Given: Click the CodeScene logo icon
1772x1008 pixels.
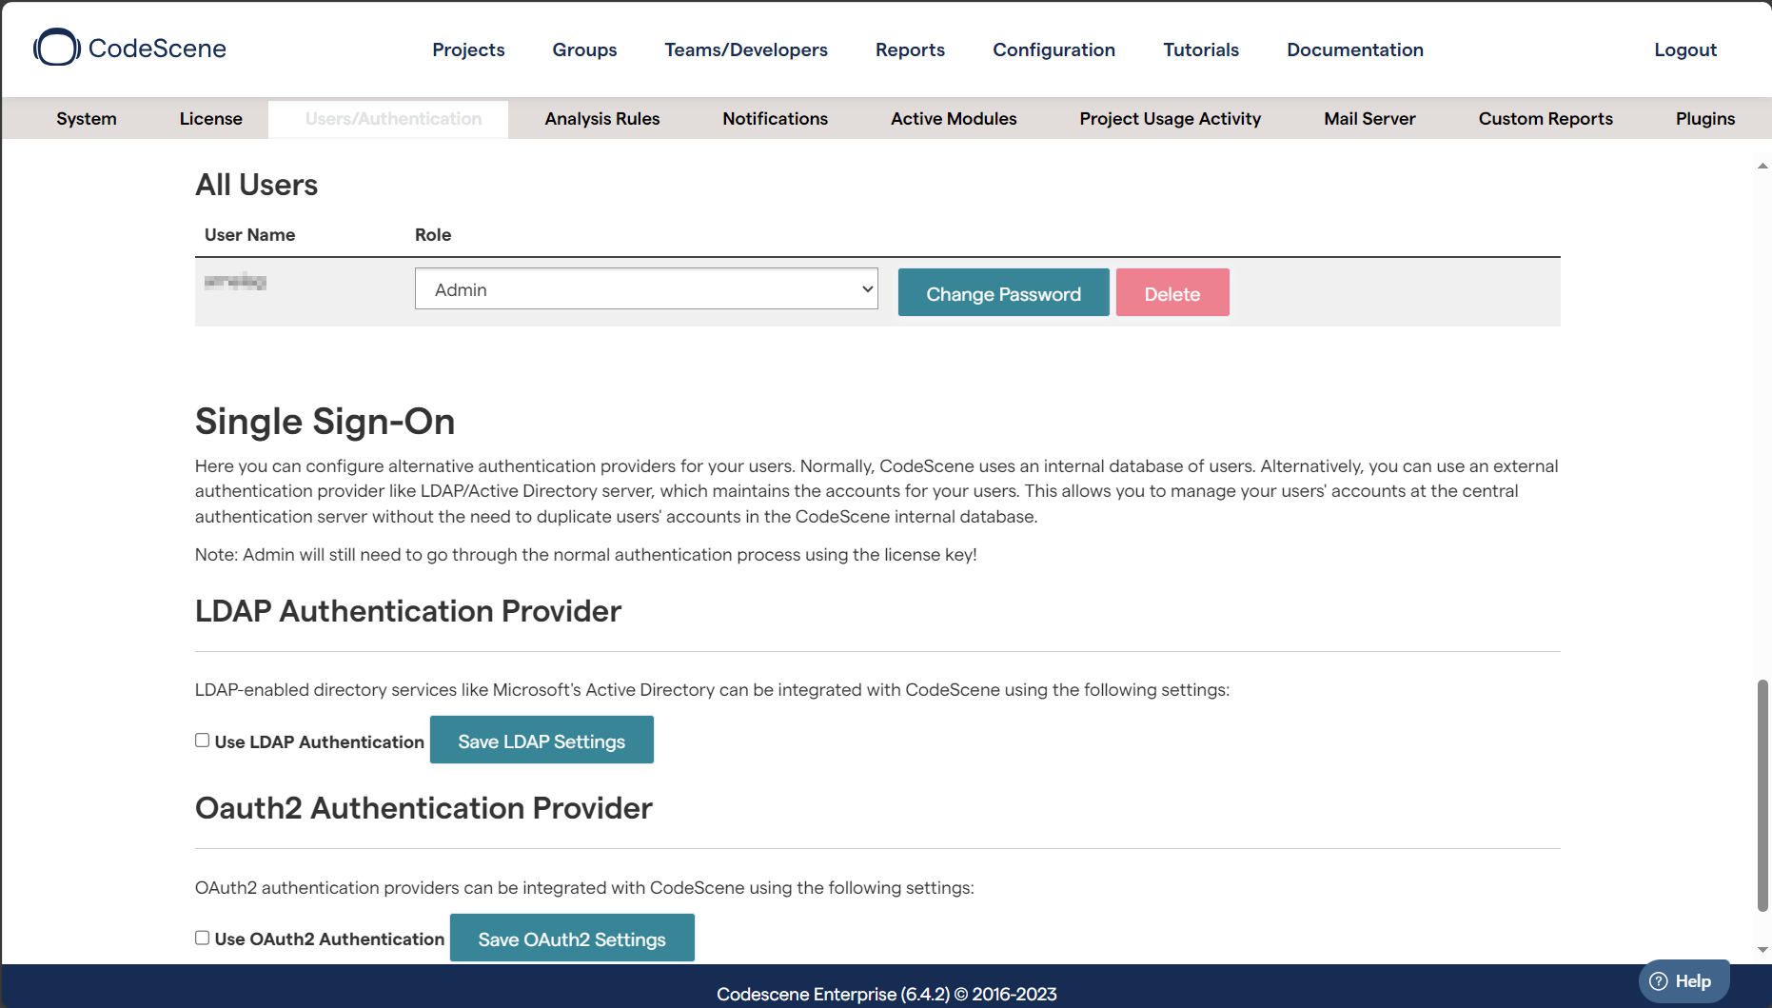Looking at the screenshot, I should 57,48.
